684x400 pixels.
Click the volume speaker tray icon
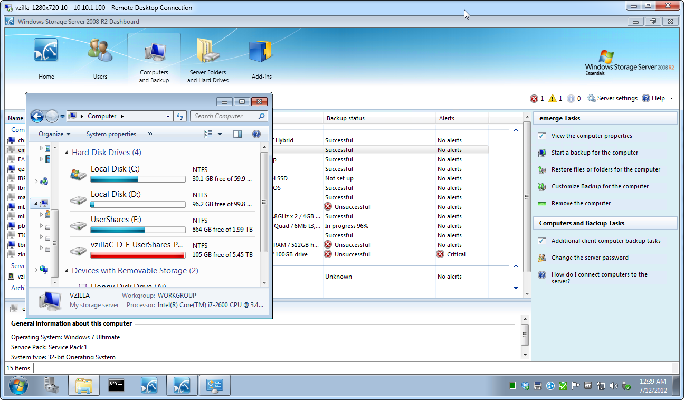(x=614, y=386)
